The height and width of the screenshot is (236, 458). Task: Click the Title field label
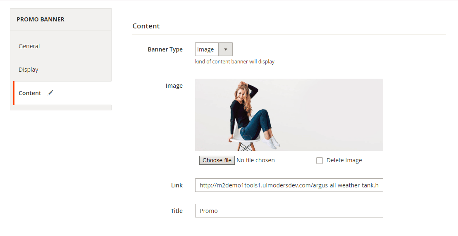[x=177, y=211]
